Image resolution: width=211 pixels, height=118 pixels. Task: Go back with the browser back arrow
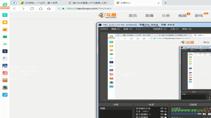[15, 9]
